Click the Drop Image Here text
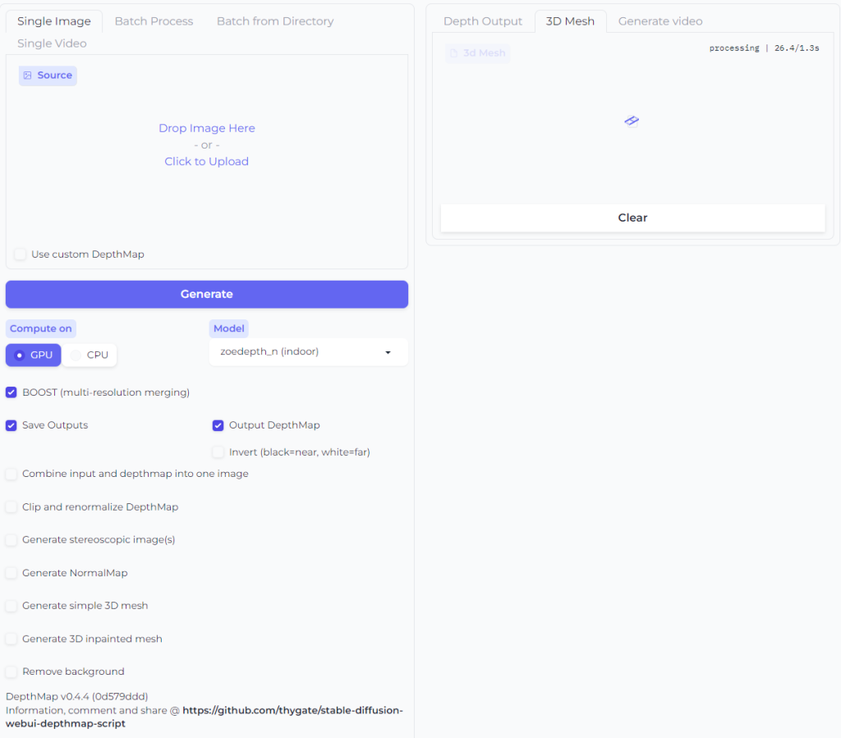Viewport: 841px width, 738px height. click(x=207, y=128)
